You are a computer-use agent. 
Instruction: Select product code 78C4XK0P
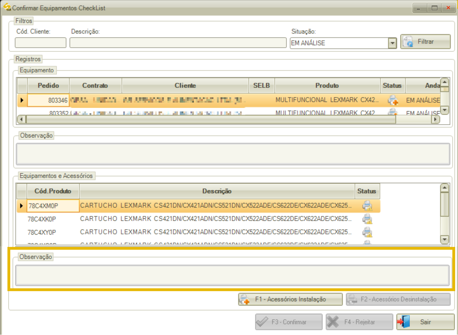click(x=53, y=219)
